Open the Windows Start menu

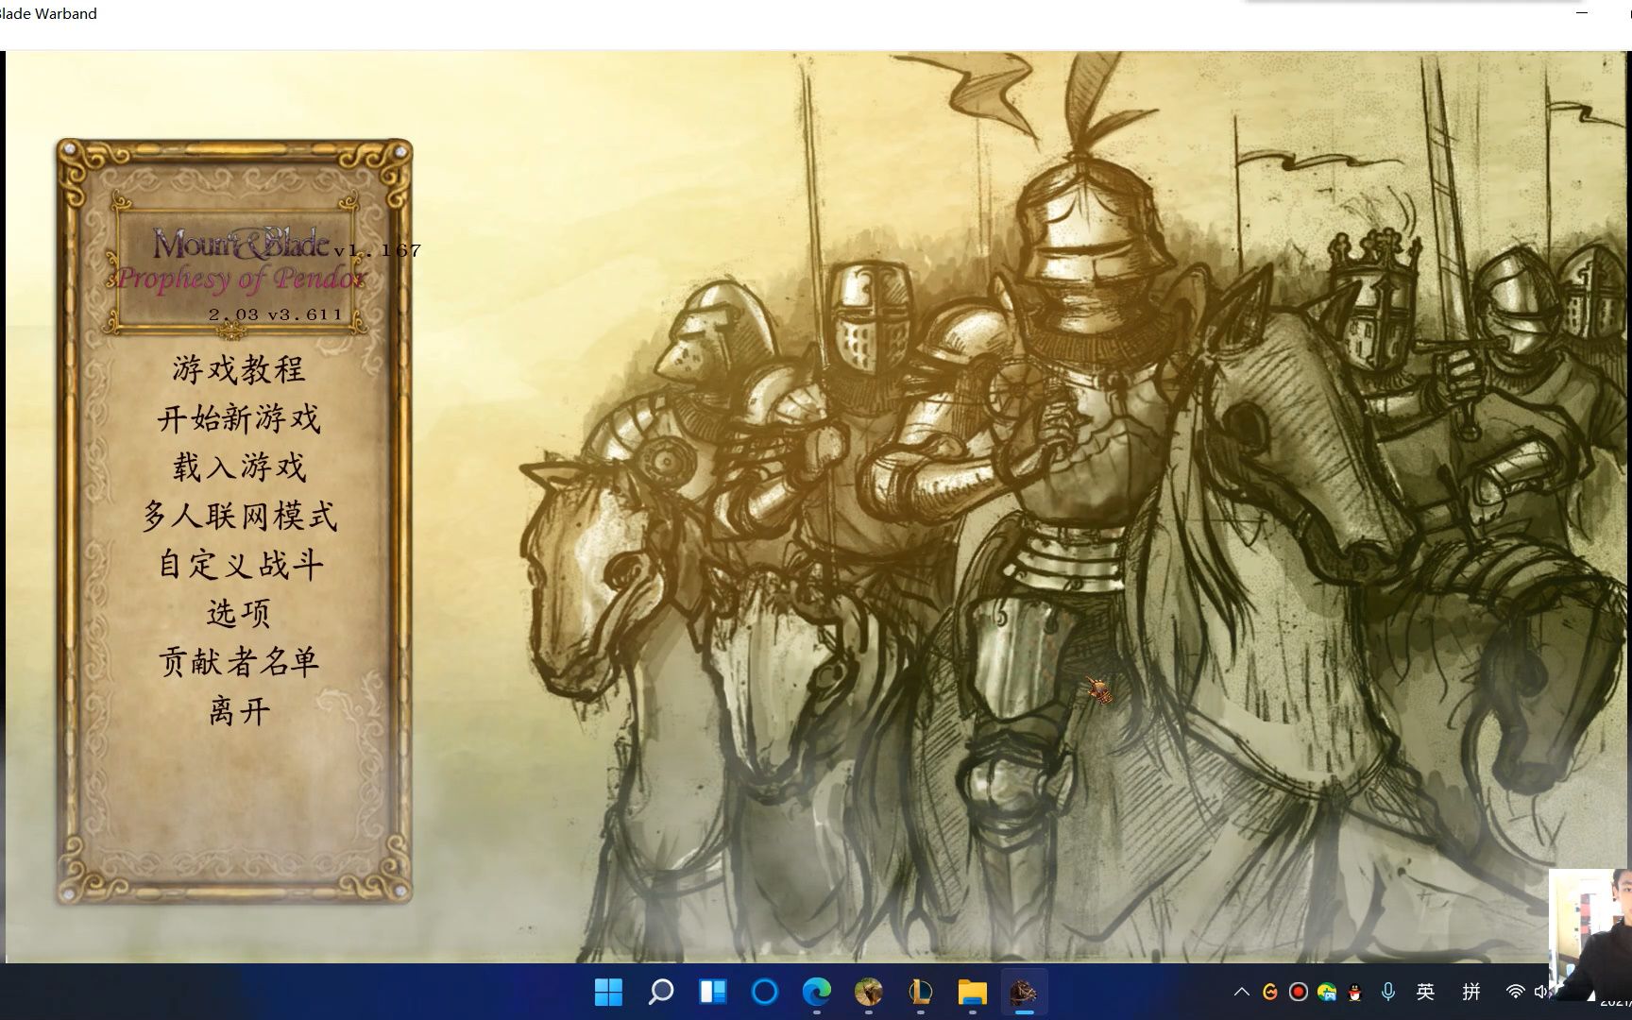[x=608, y=992]
